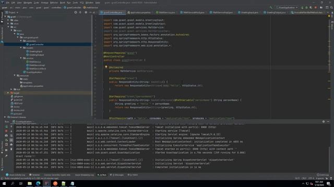The image size is (334, 187).
Task: Click the pin tab icon in Run panel
Action: (x=6, y=156)
